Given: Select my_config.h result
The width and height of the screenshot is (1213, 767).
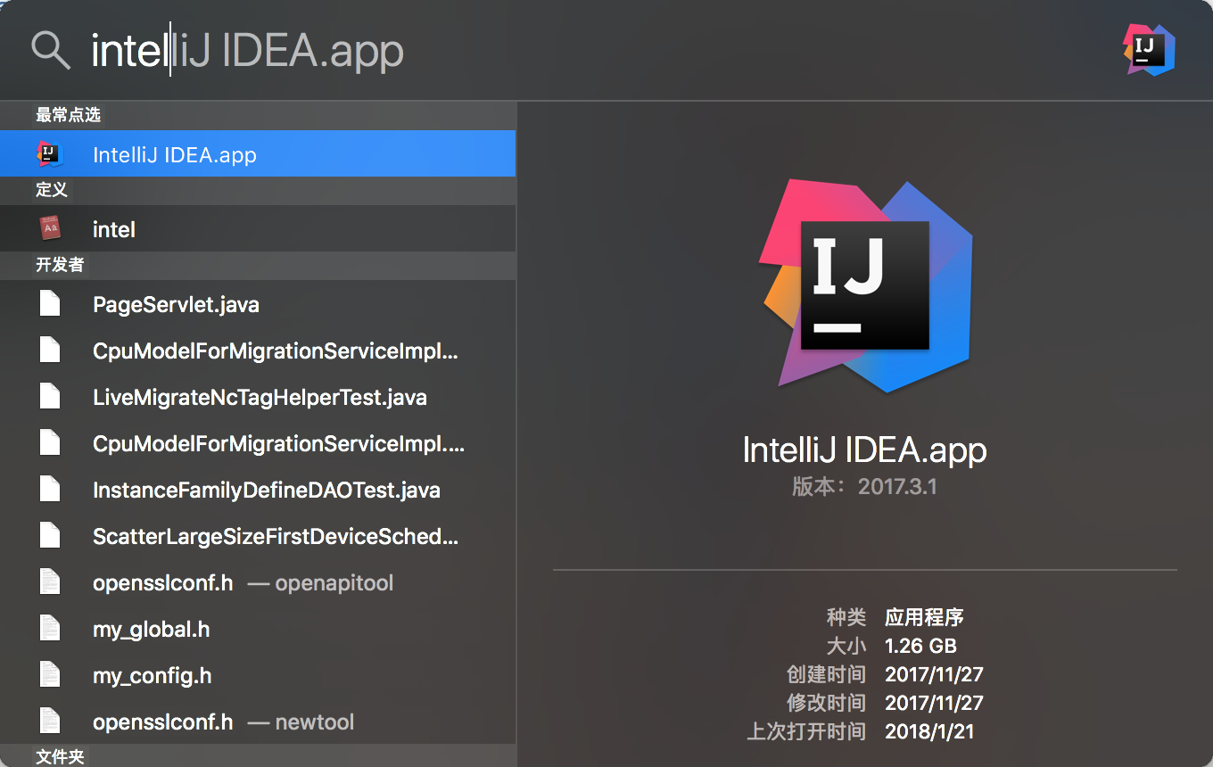Looking at the screenshot, I should [x=258, y=675].
